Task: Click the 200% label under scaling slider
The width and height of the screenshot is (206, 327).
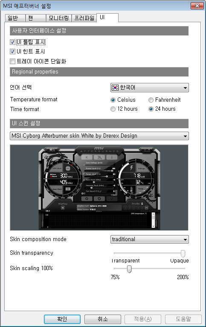Action: coord(183,277)
